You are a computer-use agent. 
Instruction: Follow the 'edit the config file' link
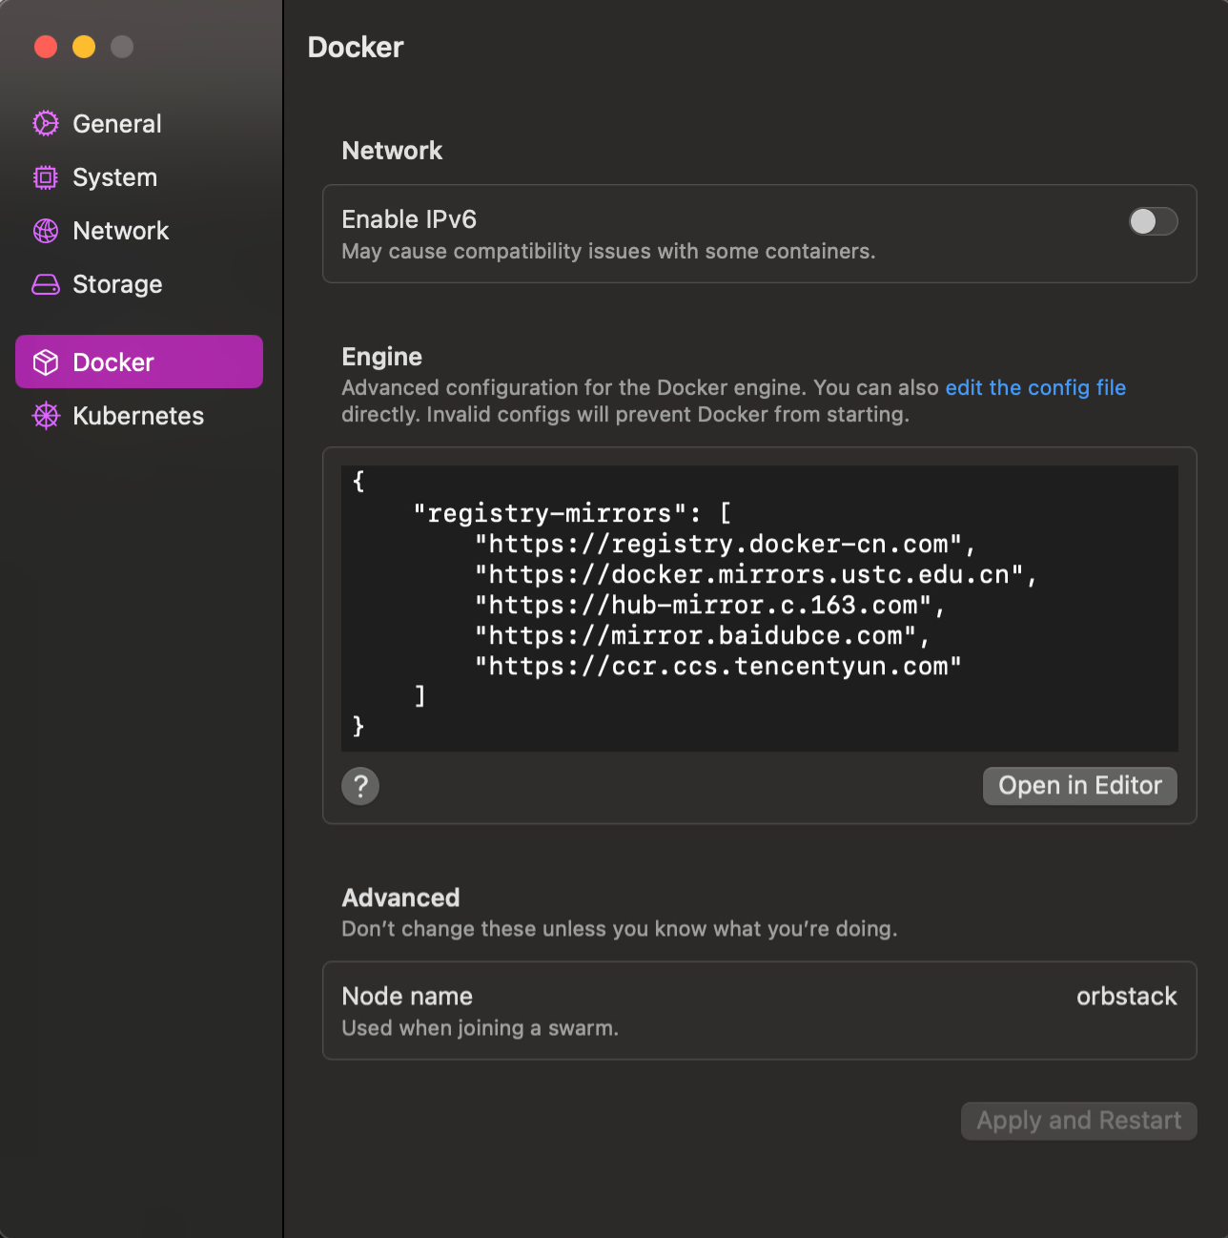tap(1035, 387)
